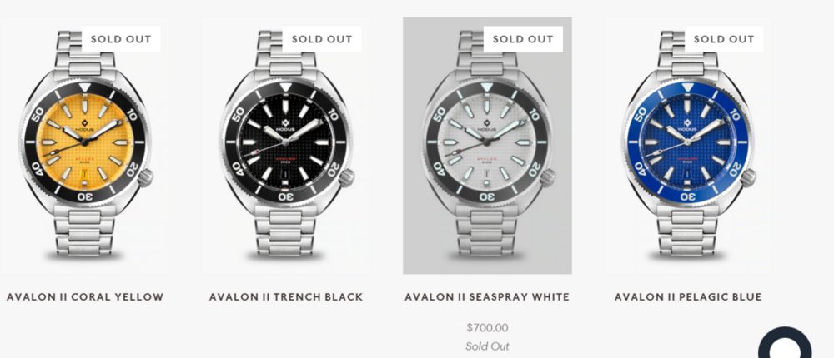Click the italic Sold Out text below the price
Screen dimensions: 834x358
pos(487,346)
